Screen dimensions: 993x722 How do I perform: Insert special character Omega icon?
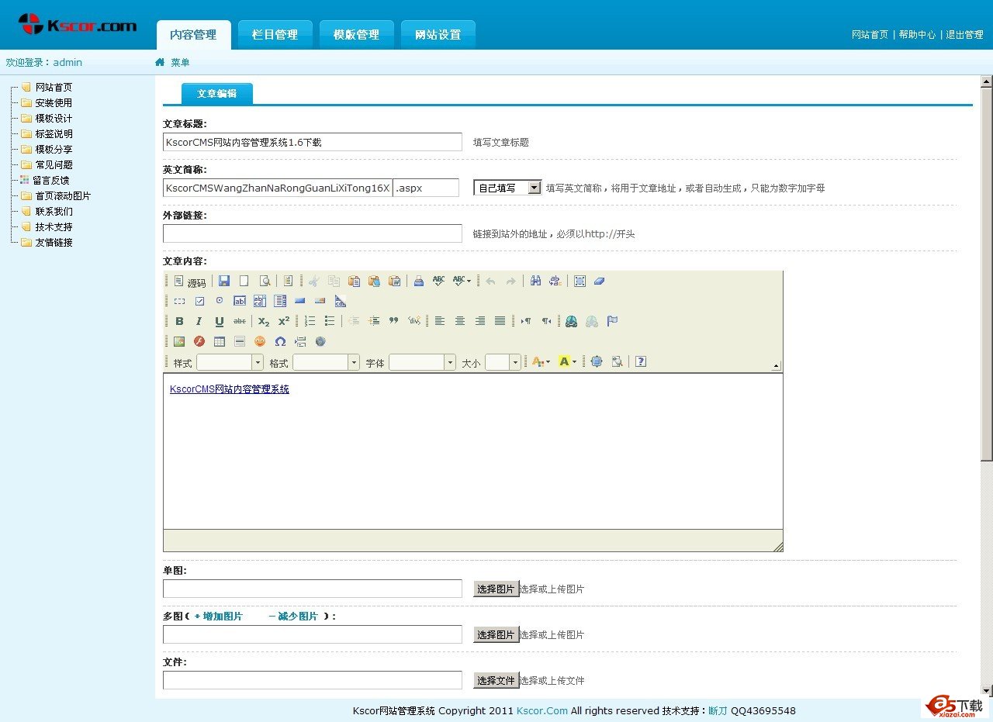pyautogui.click(x=280, y=341)
